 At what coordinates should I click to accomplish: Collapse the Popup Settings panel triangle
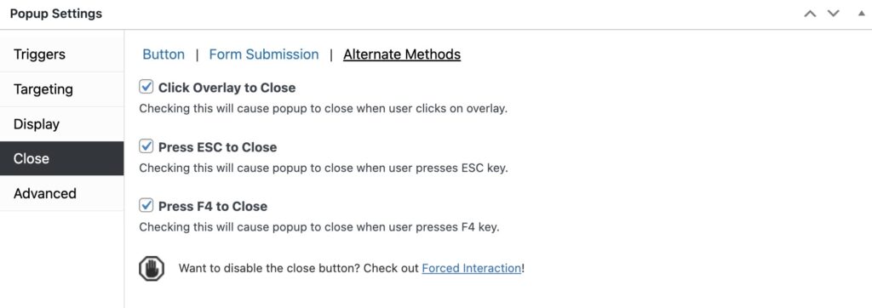[x=862, y=14]
